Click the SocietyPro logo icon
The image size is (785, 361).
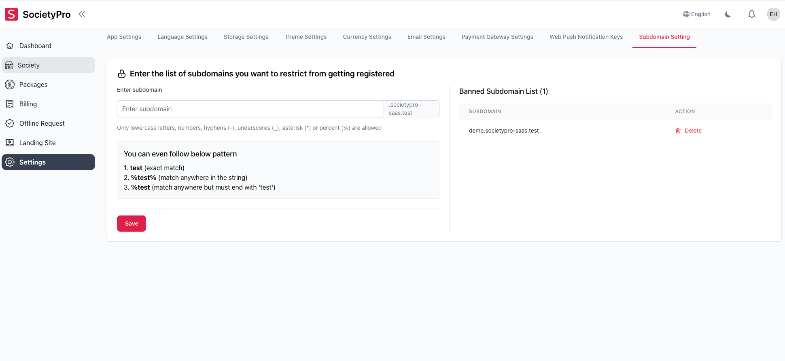click(11, 14)
